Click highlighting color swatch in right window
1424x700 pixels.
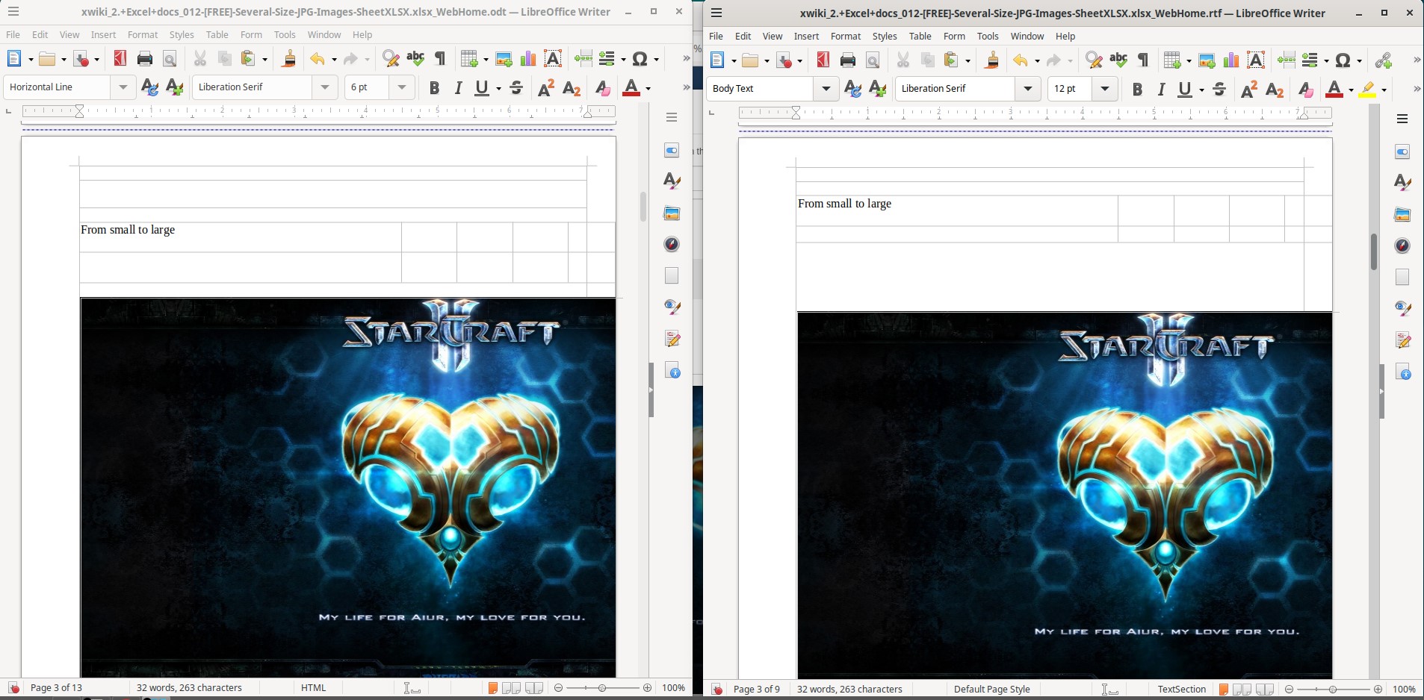click(x=1367, y=89)
